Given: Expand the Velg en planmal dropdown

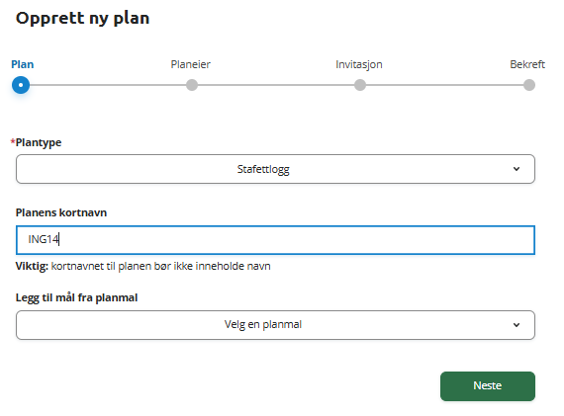Looking at the screenshot, I should click(275, 325).
